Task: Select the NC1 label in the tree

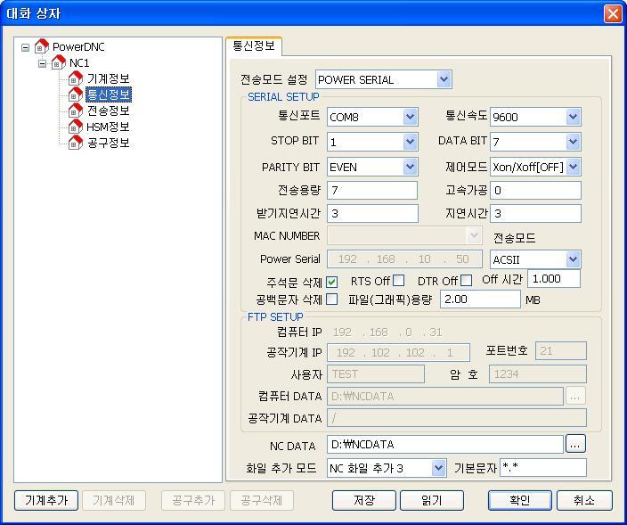Action: tap(79, 62)
